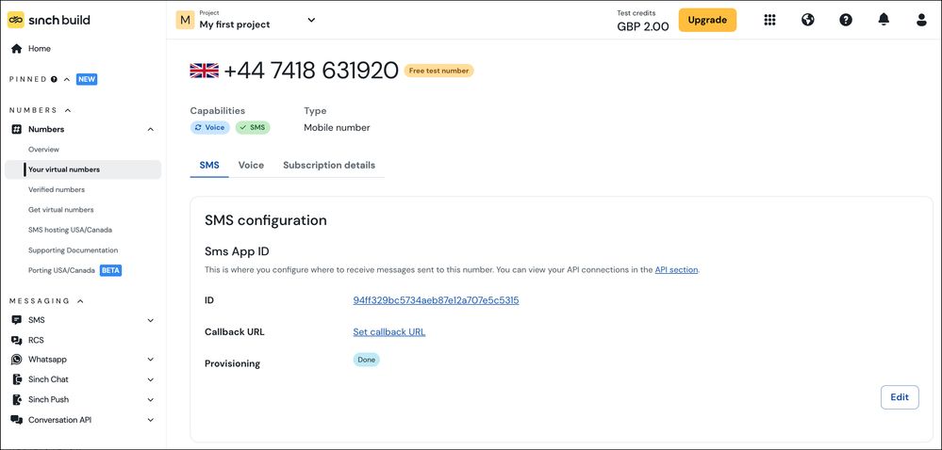Collapse the Numbers section header
Viewport: 942px width, 450px height.
[x=68, y=110]
